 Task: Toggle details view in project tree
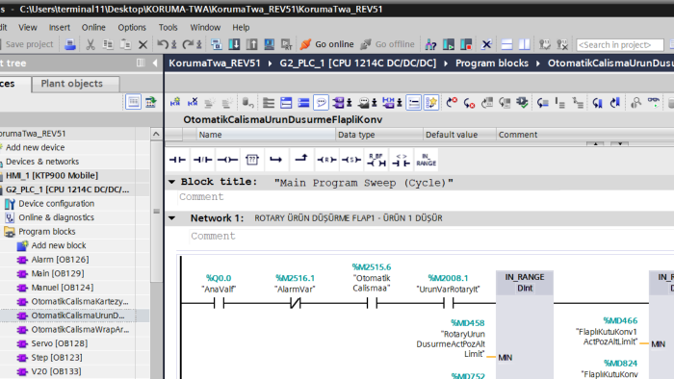[x=133, y=102]
